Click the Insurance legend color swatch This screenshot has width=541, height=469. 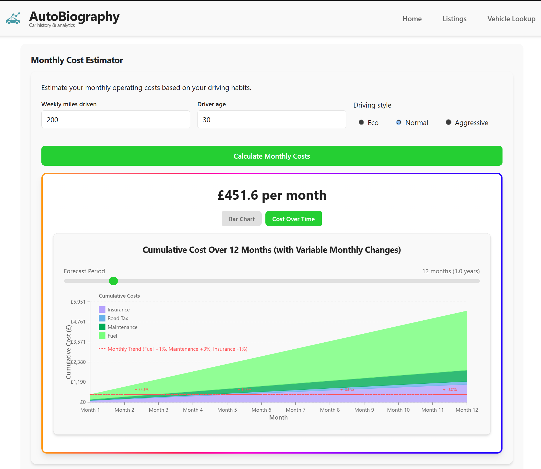tap(102, 310)
